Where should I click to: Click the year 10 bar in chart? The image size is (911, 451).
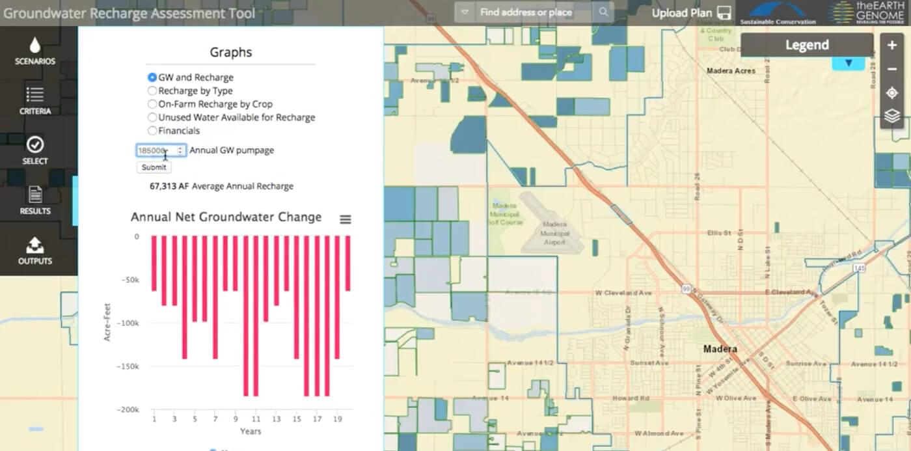(246, 316)
